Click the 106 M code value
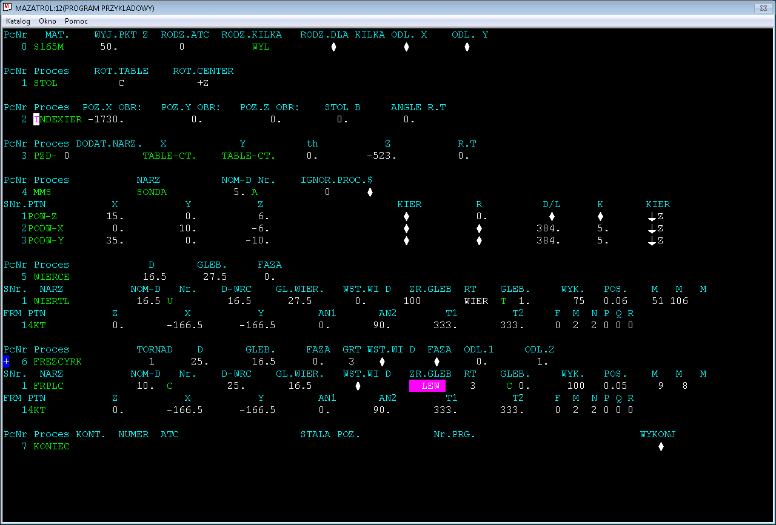The width and height of the screenshot is (776, 525). click(679, 301)
